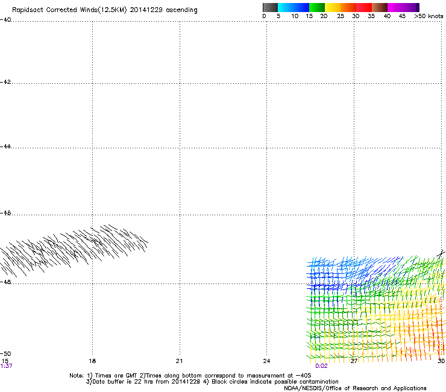The image size is (446, 392).
Task: Click the orange 25-30 knots color band
Action: click(x=348, y=7)
